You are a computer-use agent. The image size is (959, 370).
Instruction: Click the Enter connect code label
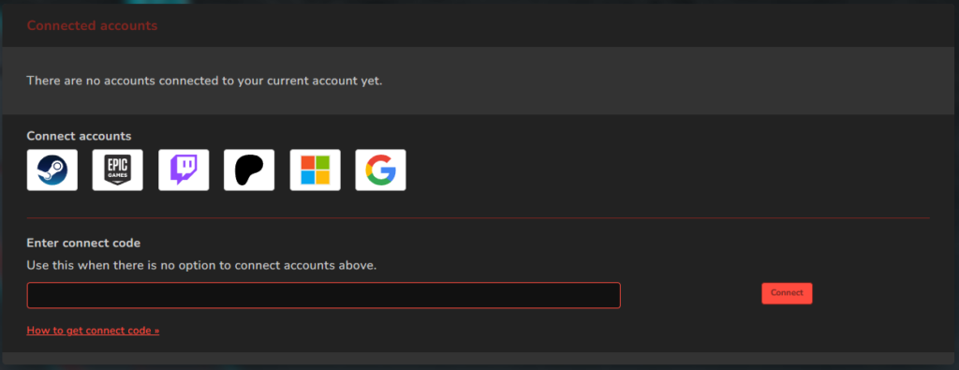(x=83, y=243)
